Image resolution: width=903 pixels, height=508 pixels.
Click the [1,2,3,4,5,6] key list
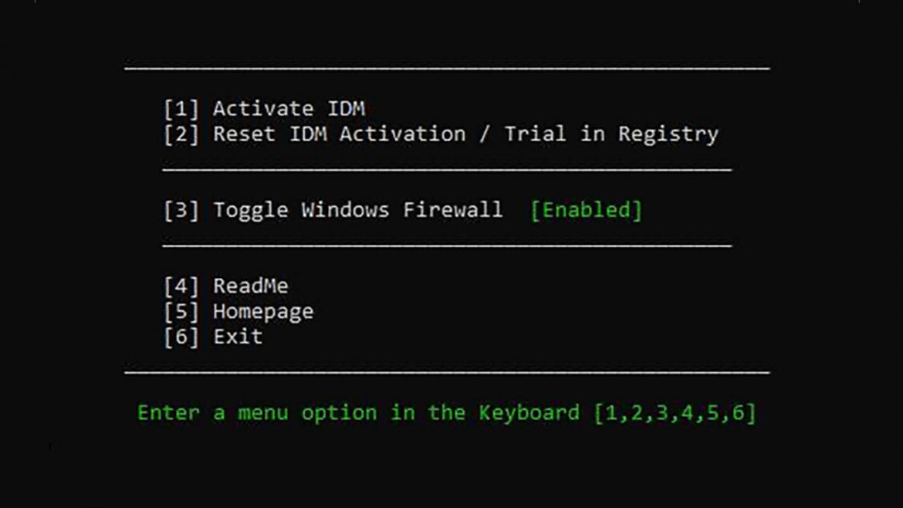coord(675,412)
